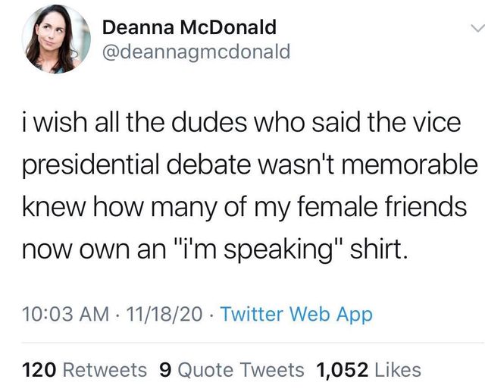The height and width of the screenshot is (392, 485).
Task: Open the tweet options chevron menu
Action: [475, 30]
